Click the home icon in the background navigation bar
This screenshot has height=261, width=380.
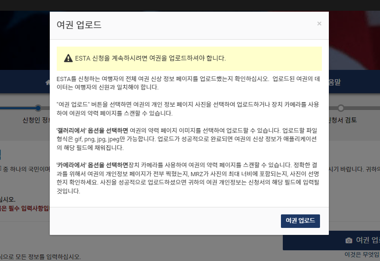coord(48,82)
